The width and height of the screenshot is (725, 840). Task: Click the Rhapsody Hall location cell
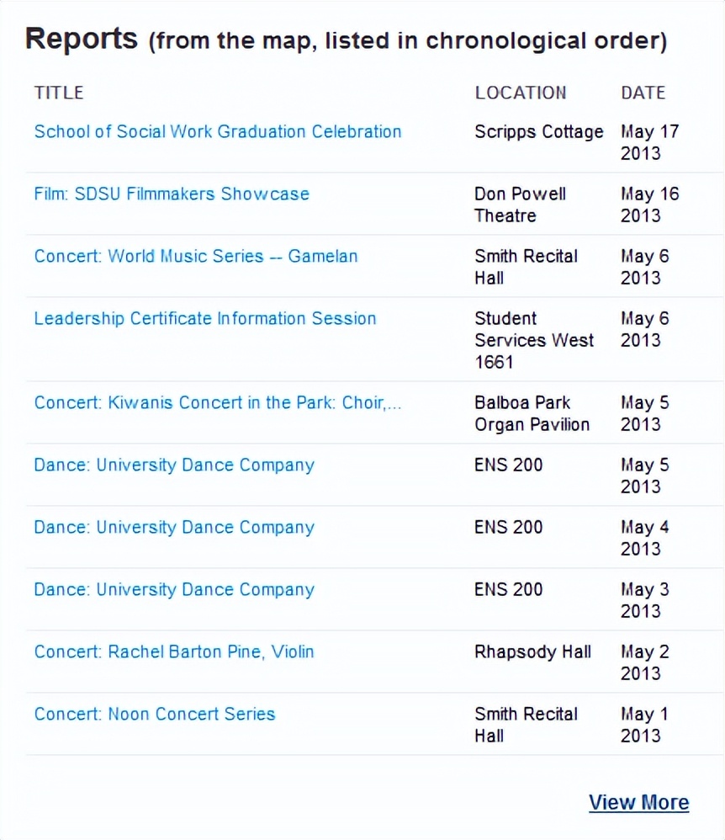[x=532, y=651]
